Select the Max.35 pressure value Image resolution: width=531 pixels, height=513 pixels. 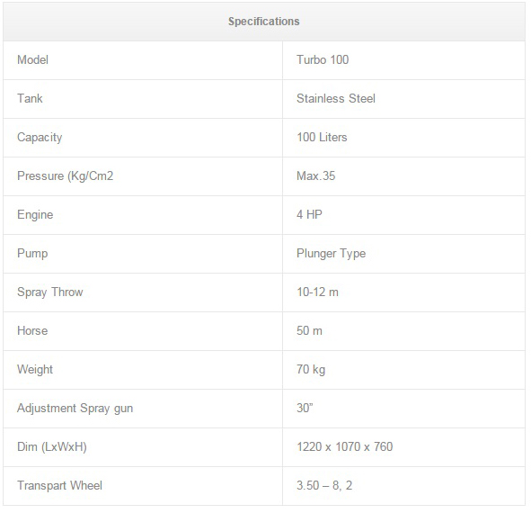point(316,176)
